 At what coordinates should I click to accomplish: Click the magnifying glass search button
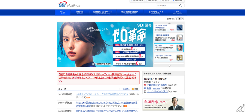coord(181,5)
